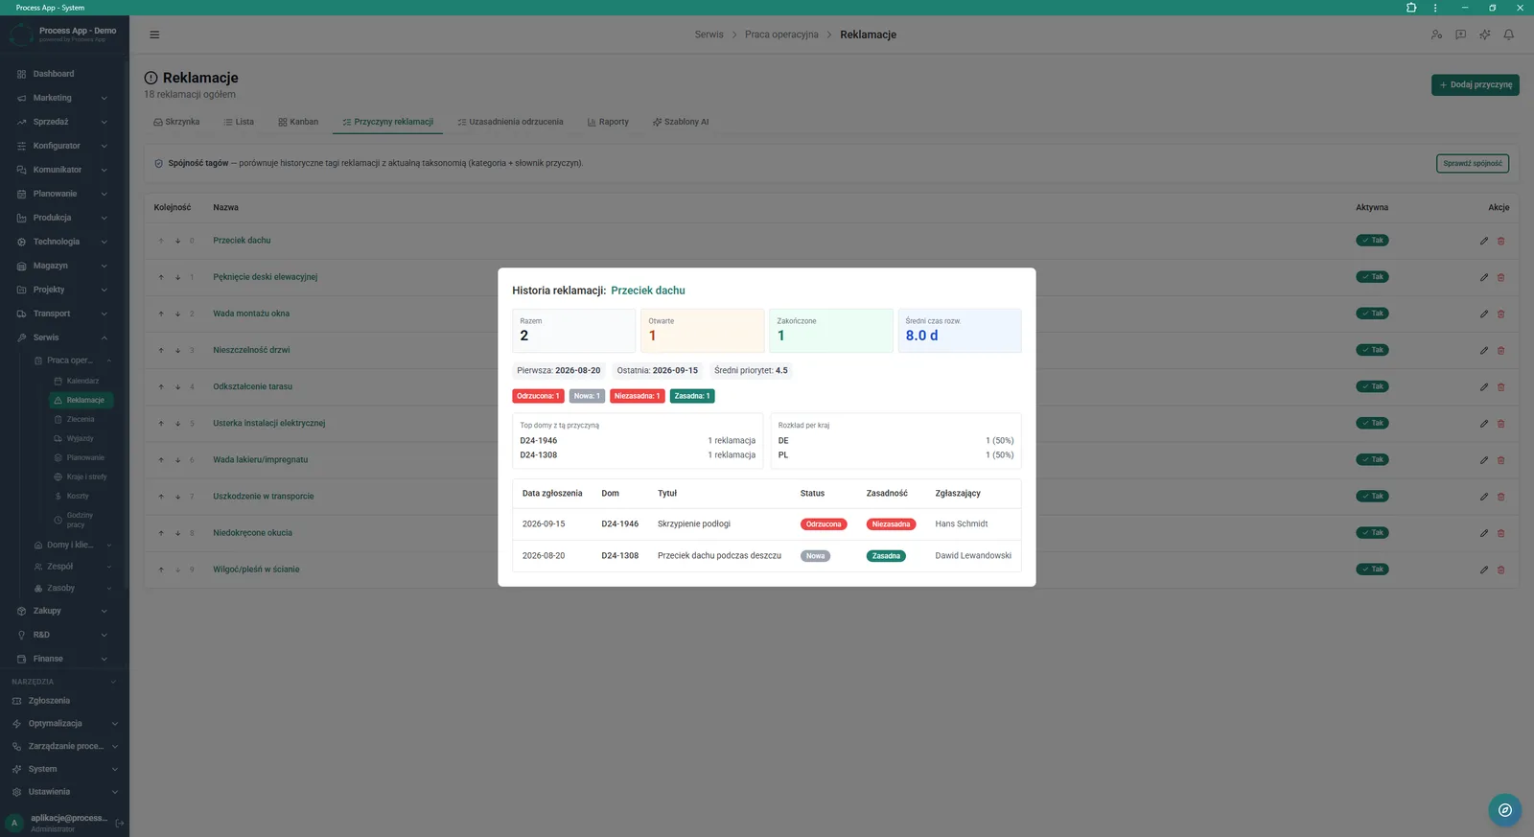1534x837 pixels.
Task: Open the chat messages icon in header
Action: 1460,35
